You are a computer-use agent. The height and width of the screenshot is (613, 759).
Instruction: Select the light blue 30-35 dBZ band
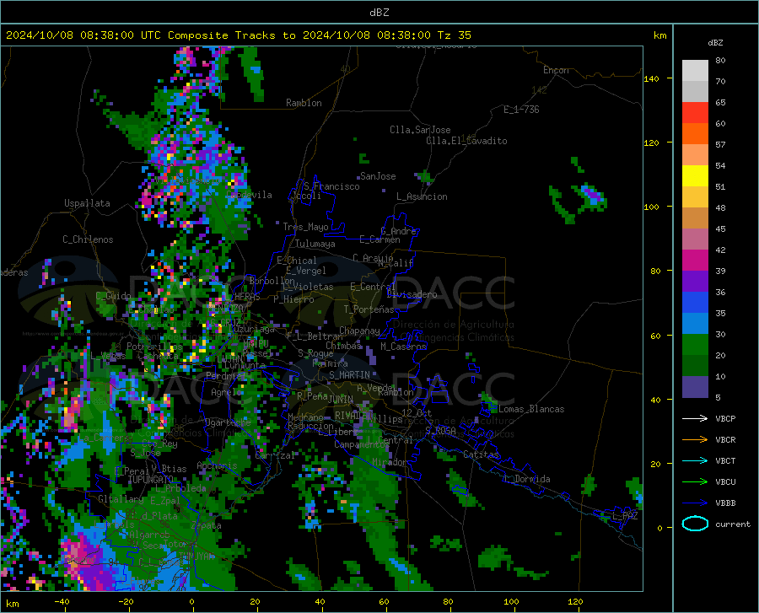(x=695, y=324)
